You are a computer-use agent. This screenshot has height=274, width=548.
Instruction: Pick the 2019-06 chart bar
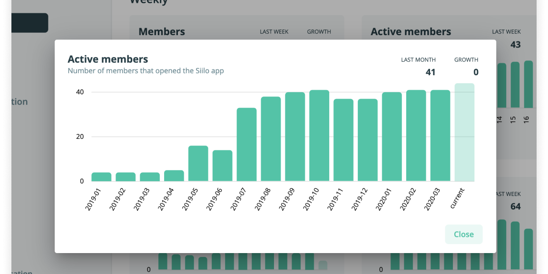click(x=223, y=166)
